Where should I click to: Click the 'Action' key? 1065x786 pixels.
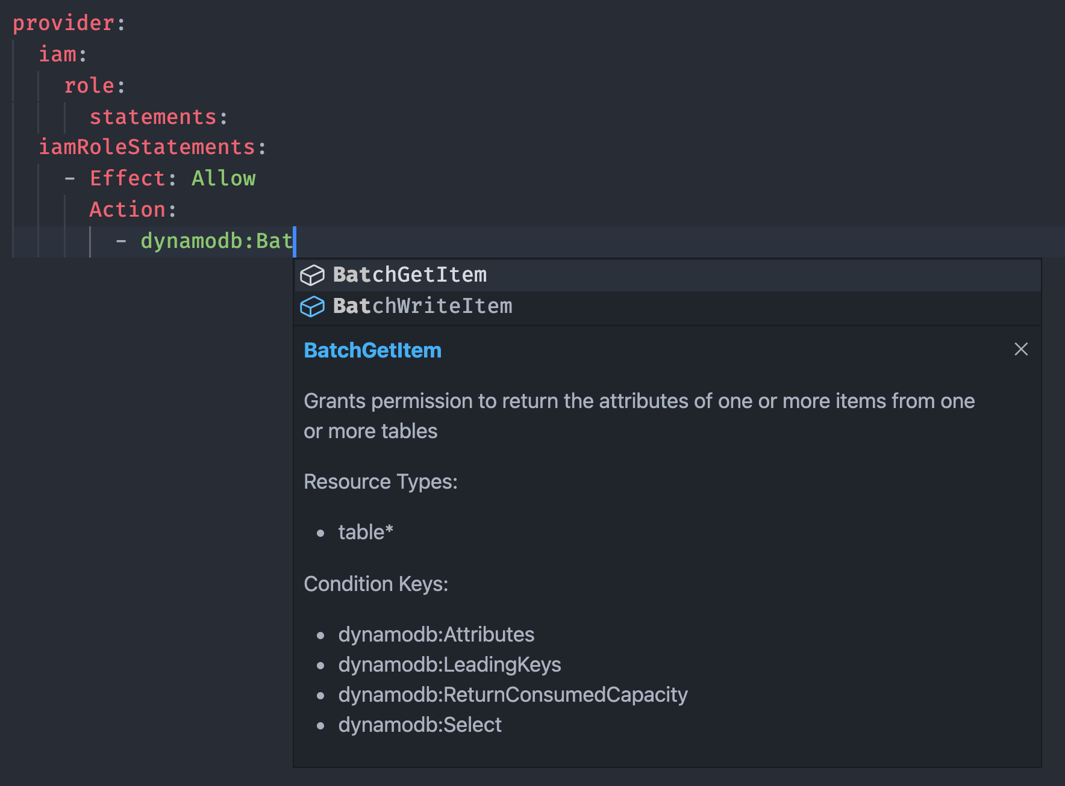128,209
